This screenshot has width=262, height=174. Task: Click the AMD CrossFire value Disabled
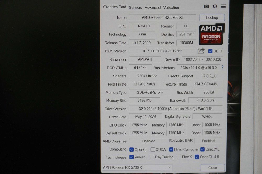pos(148,141)
